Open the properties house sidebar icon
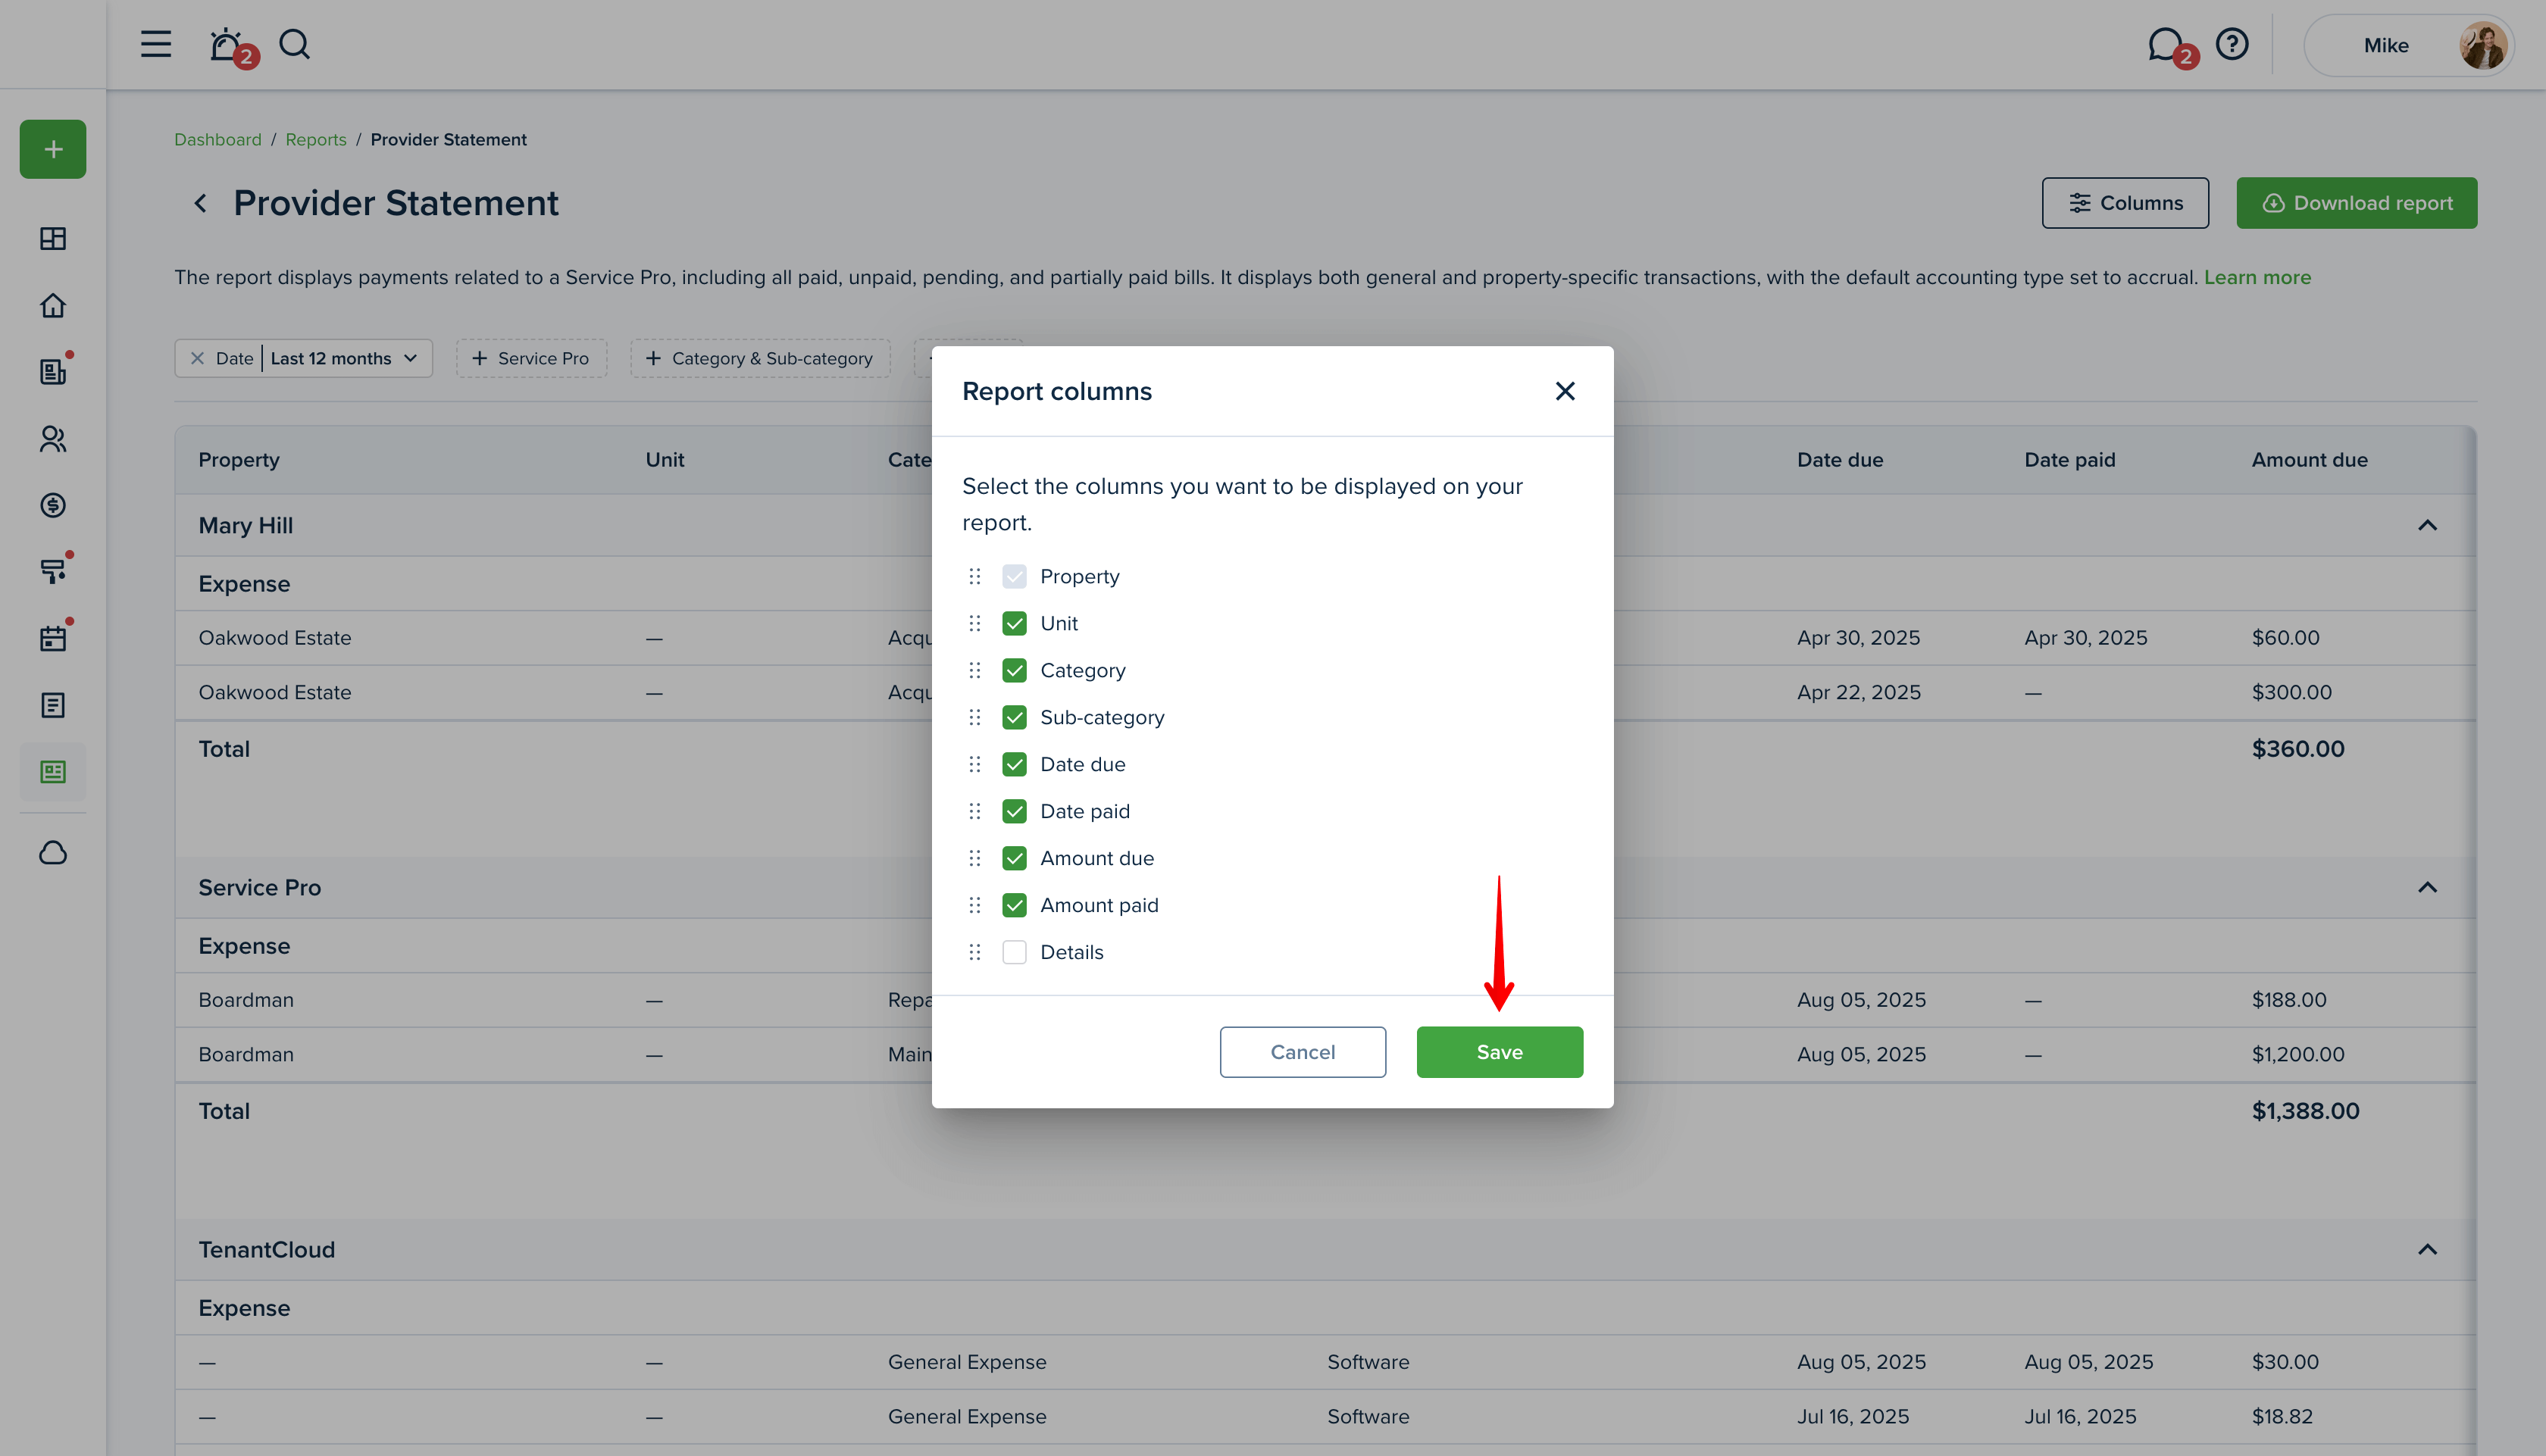Viewport: 2546px width, 1456px height. tap(53, 305)
